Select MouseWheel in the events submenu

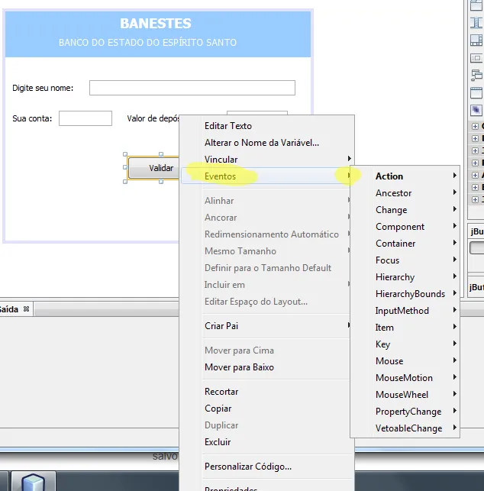pos(405,395)
